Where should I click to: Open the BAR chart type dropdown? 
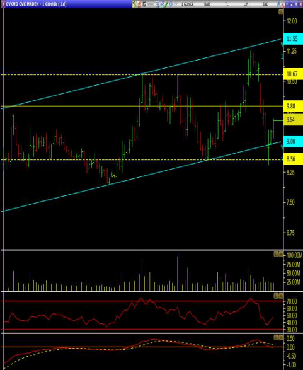tap(207, 4)
